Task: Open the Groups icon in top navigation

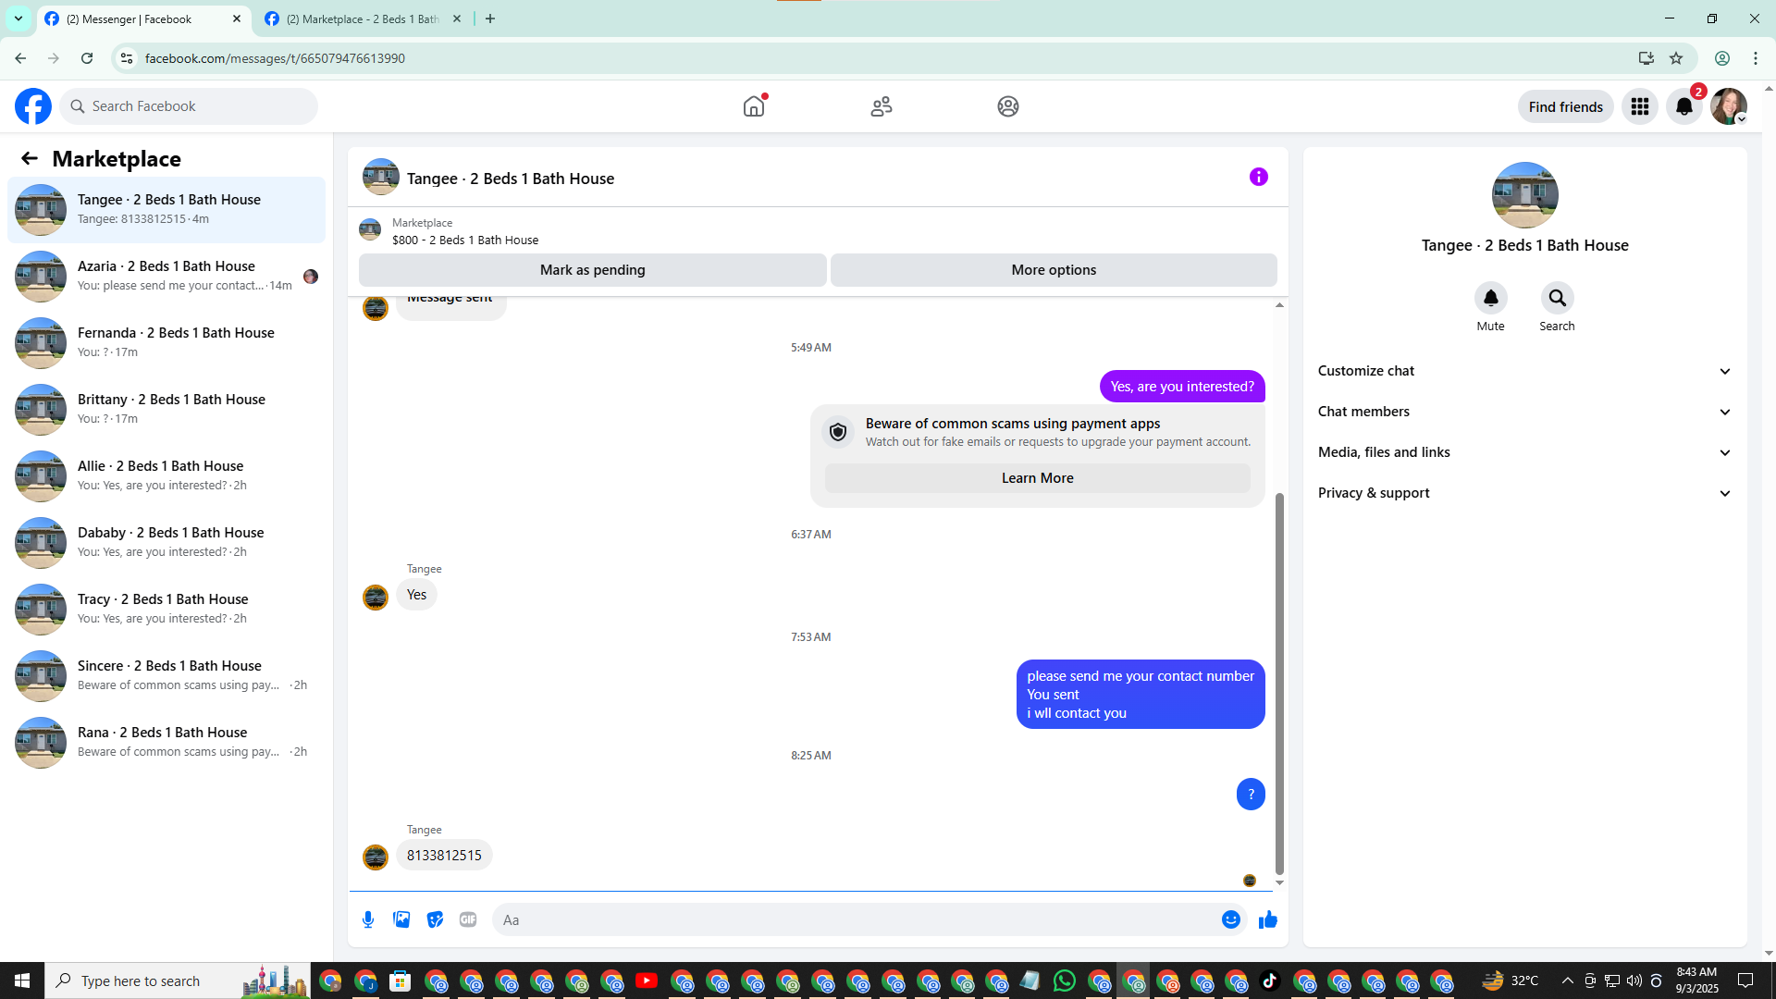Action: (1008, 106)
